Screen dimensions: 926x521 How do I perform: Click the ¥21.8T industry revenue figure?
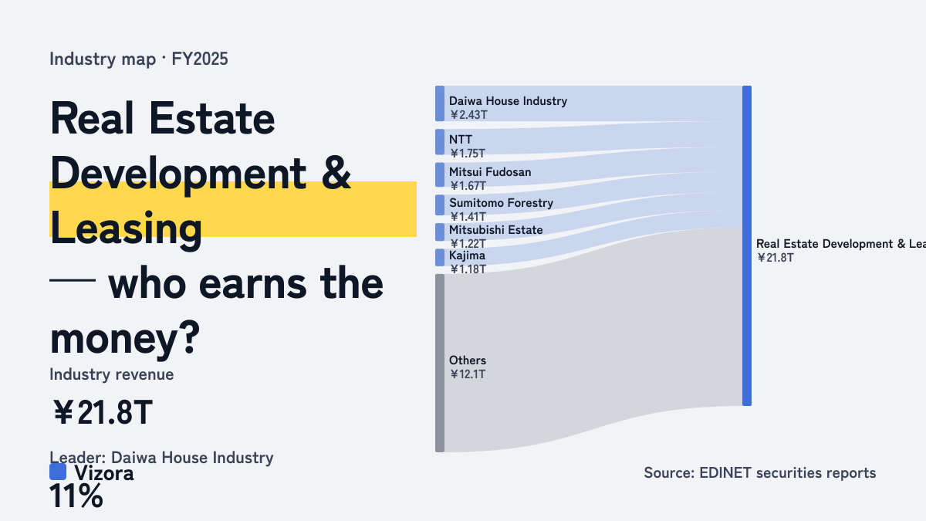101,413
